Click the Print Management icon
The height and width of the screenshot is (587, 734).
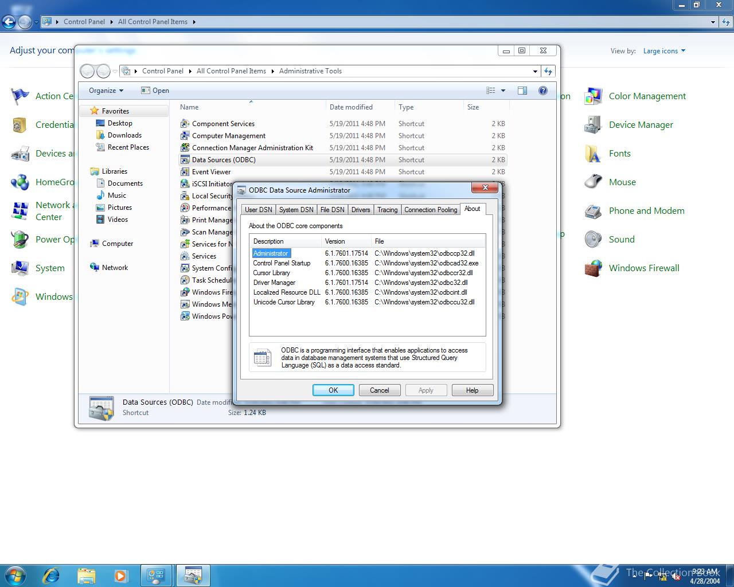coord(185,220)
